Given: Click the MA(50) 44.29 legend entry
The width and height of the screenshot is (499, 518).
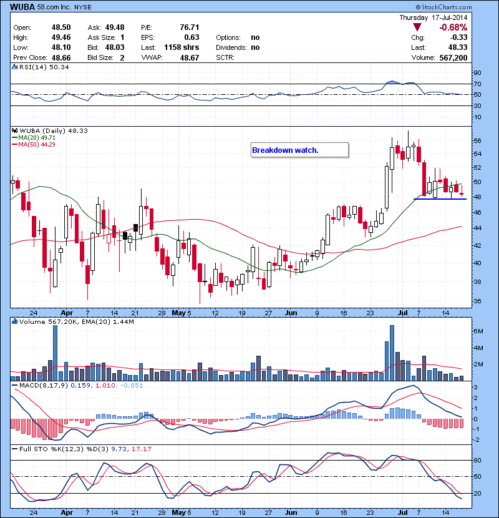Looking at the screenshot, I should pos(34,144).
